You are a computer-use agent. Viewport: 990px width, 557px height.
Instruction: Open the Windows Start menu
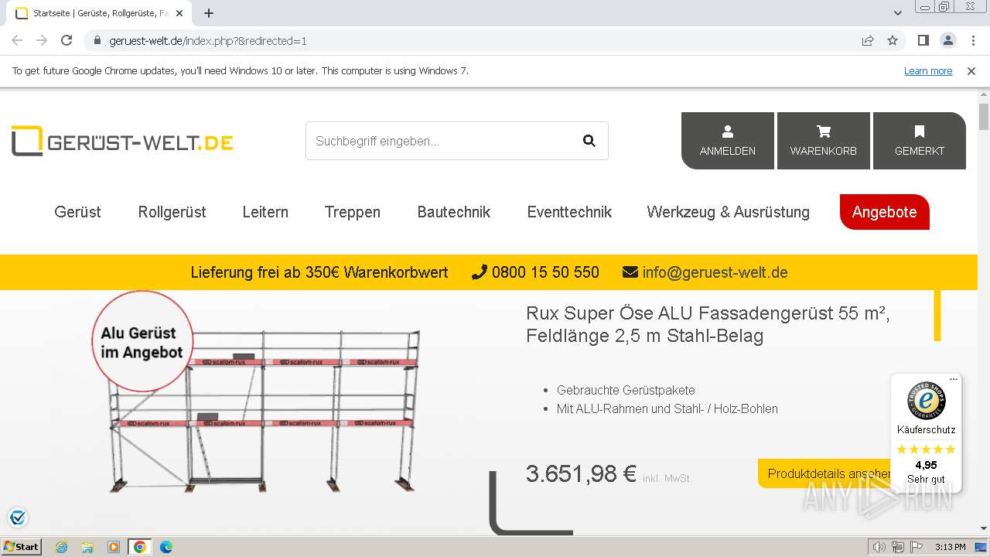point(21,547)
